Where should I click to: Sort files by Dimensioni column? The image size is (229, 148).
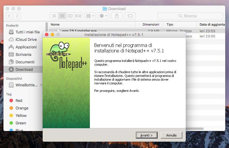[x=149, y=24]
